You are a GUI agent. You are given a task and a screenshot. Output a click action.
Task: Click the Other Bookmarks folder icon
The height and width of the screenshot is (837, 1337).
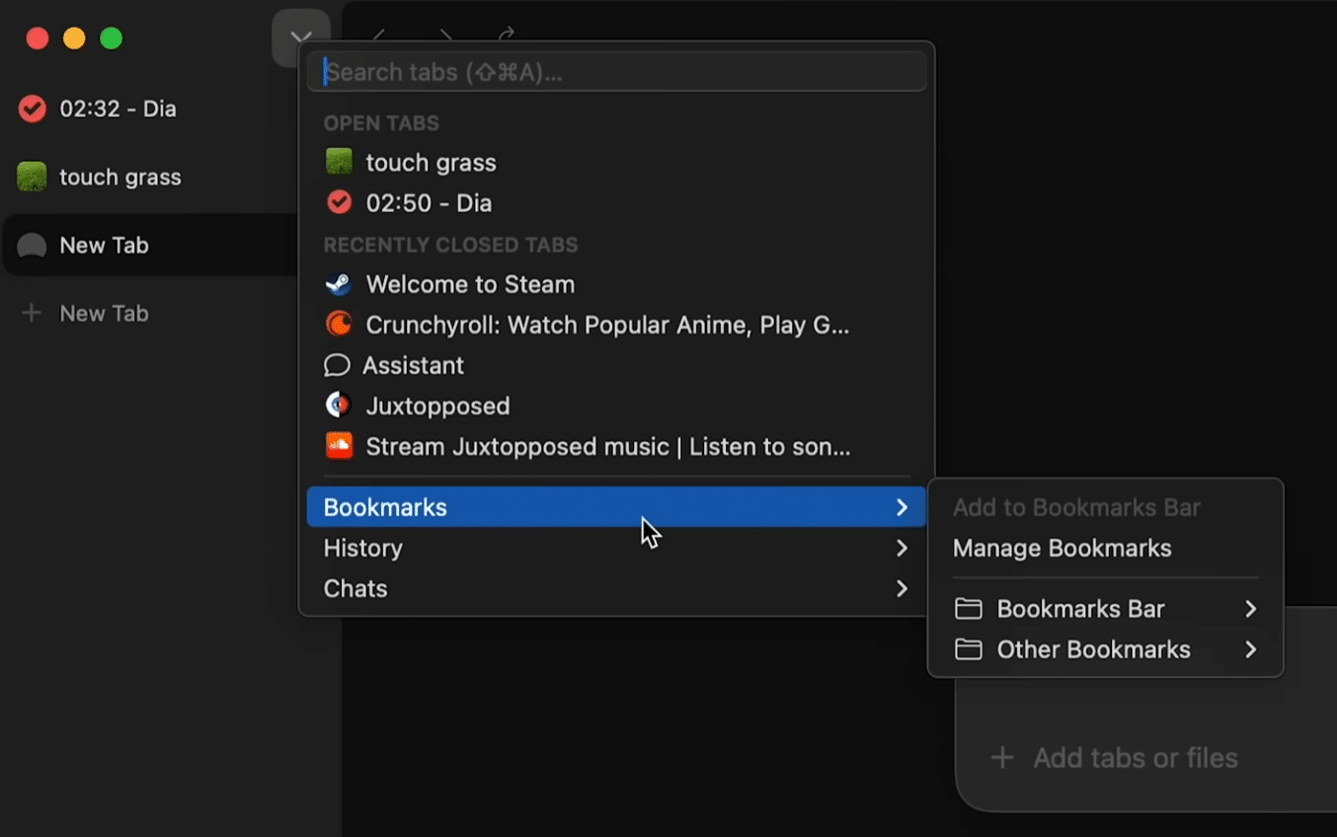[x=968, y=649]
